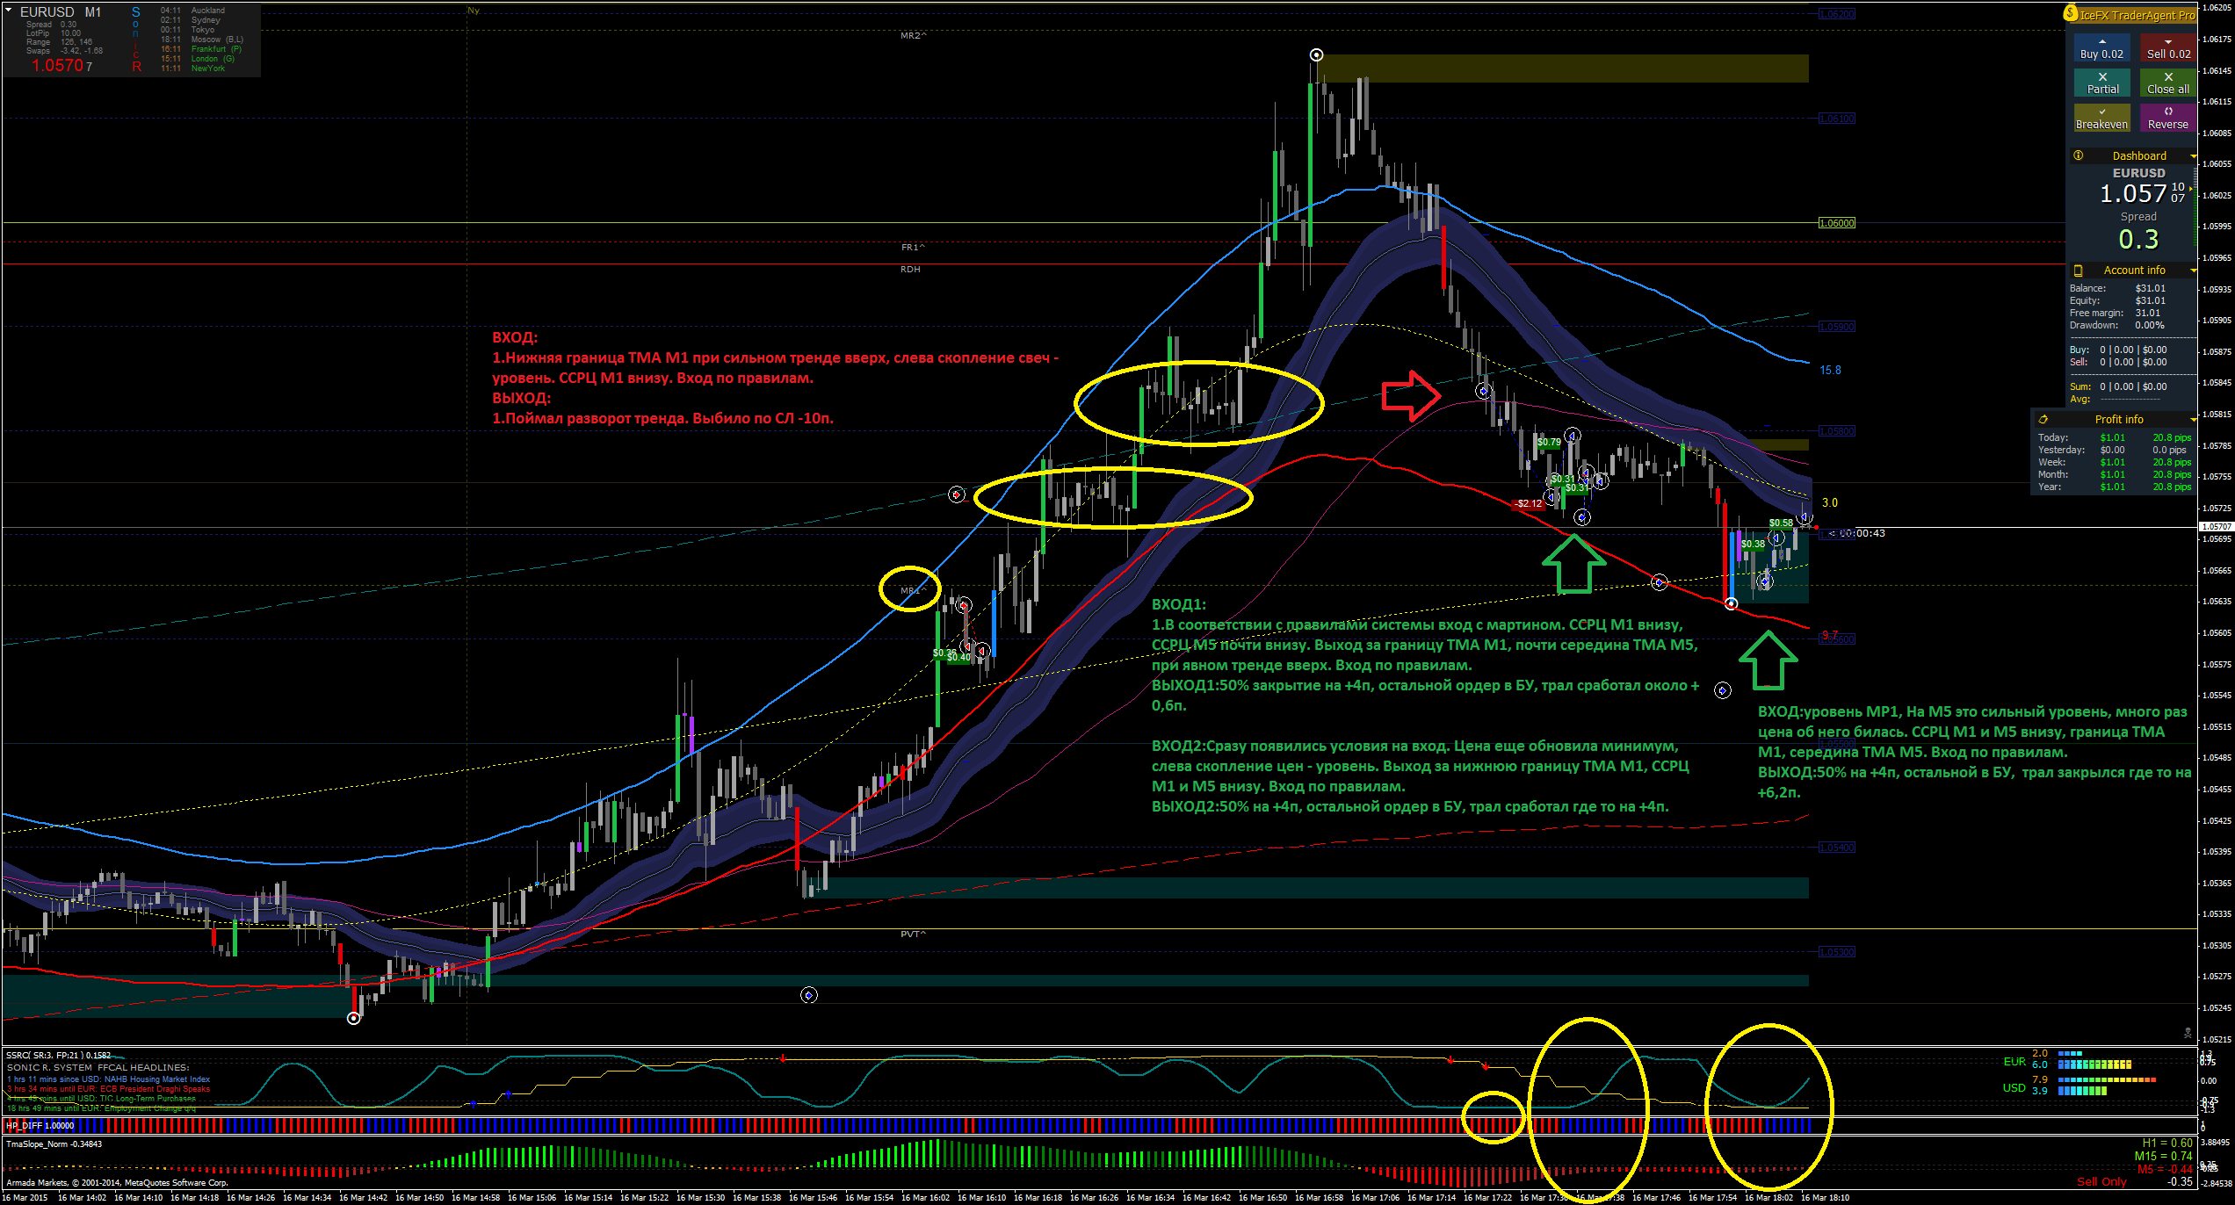Click the Account info notebook icon

(x=2079, y=271)
